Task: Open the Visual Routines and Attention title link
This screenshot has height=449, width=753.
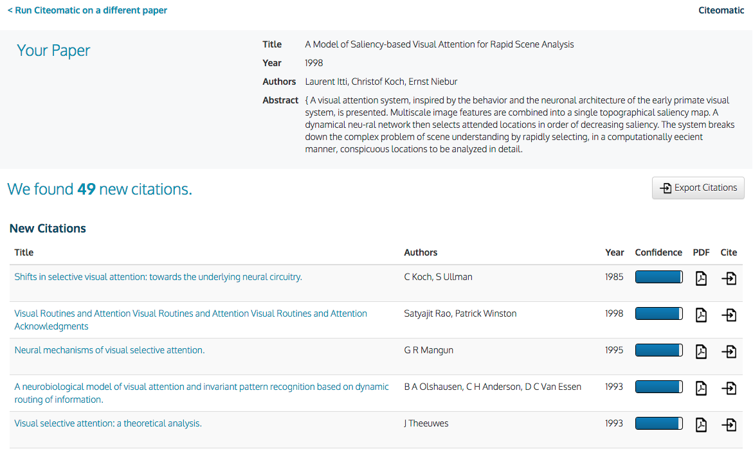Action: 190,313
